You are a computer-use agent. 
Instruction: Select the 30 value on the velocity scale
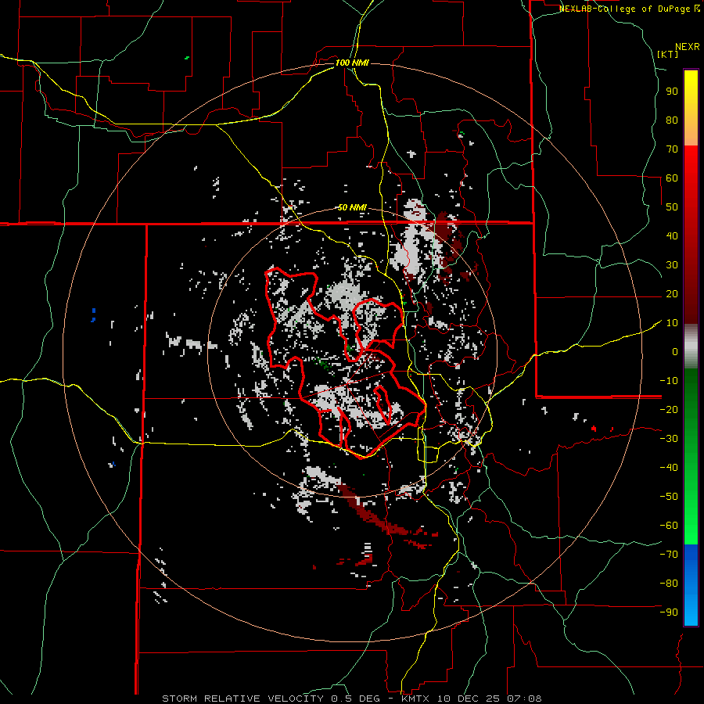pyautogui.click(x=672, y=265)
